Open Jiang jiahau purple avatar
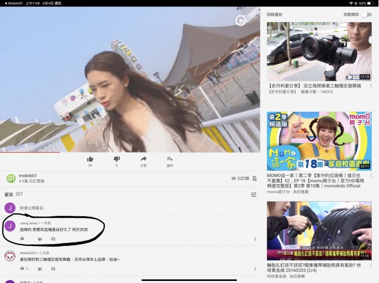The image size is (379, 283). click(10, 226)
